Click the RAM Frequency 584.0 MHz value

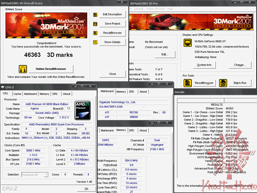(x=131, y=161)
